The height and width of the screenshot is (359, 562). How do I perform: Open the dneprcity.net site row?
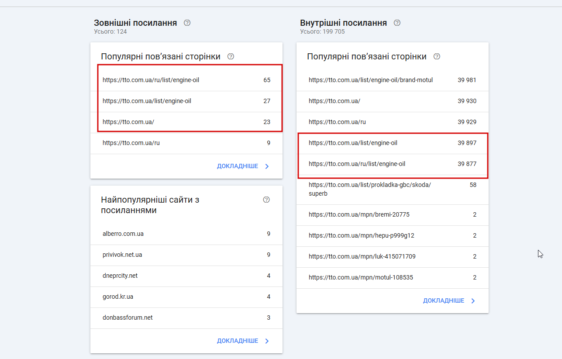(186, 276)
